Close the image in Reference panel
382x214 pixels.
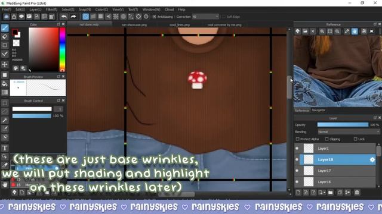313,32
